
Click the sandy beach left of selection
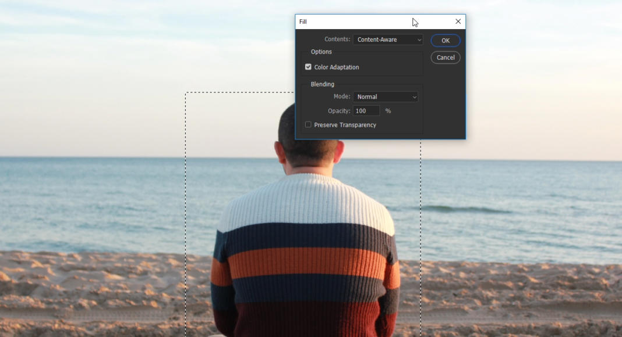[93, 293]
